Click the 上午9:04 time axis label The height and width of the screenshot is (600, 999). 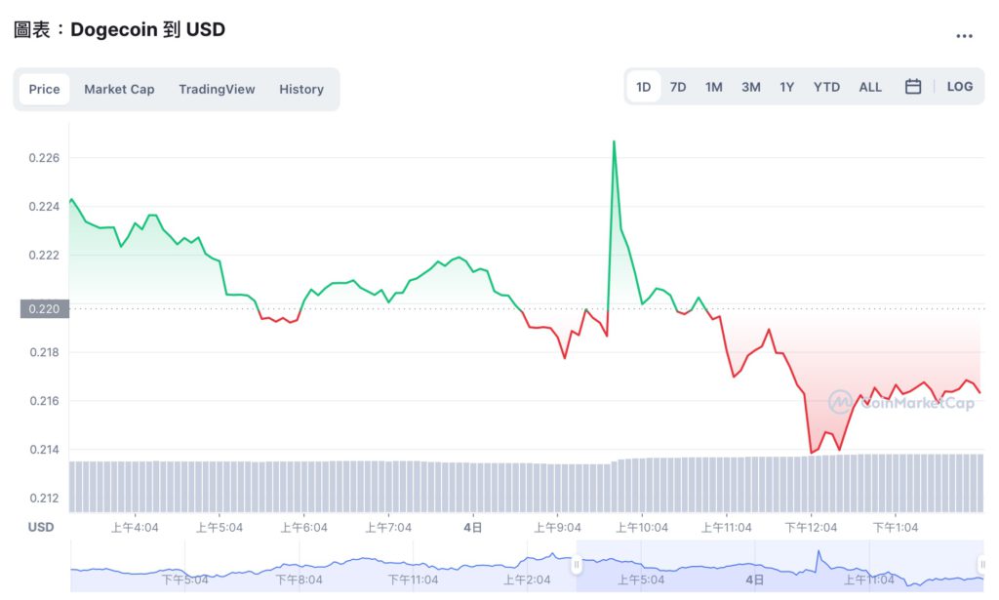557,528
